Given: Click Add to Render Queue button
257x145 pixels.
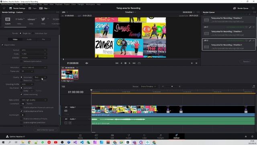Looking at the screenshot, I should coord(45,130).
